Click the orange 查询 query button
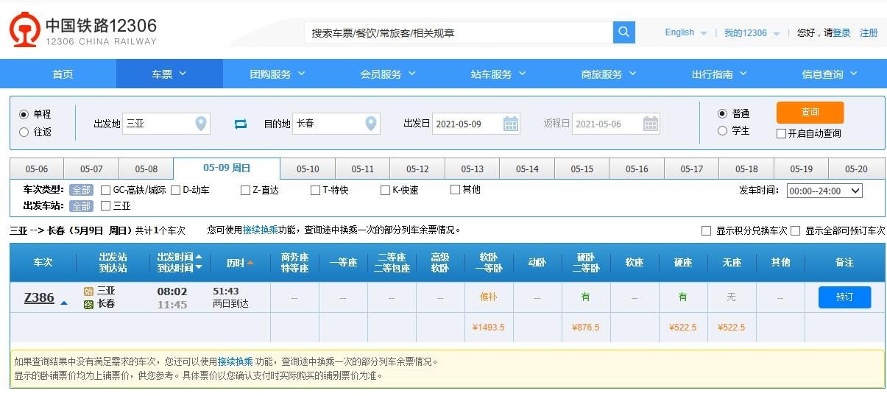The image size is (887, 396). pyautogui.click(x=810, y=112)
